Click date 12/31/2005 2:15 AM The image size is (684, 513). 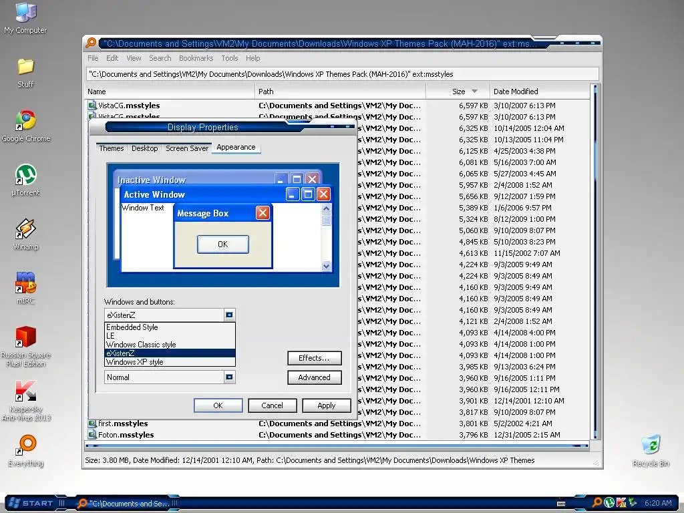point(527,434)
